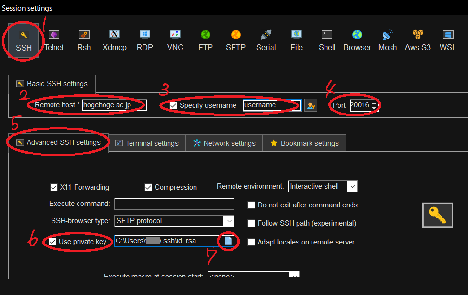Select the File session icon
The image size is (468, 295).
pyautogui.click(x=297, y=40)
